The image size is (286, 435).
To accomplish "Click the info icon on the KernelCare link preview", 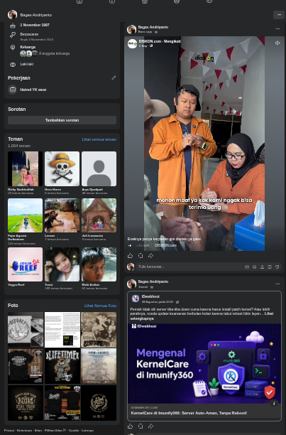I will point(274,404).
